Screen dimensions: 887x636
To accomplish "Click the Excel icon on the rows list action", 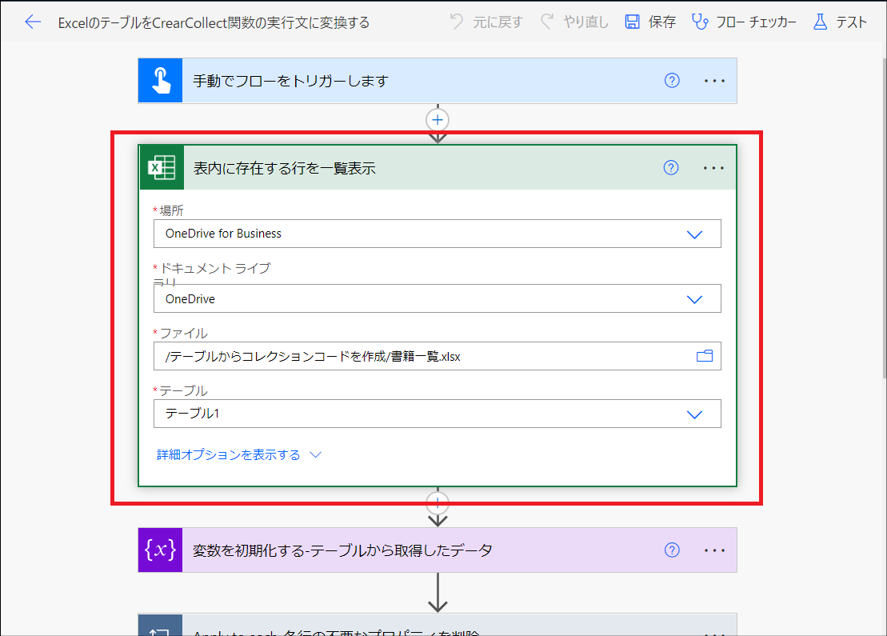I will coord(162,168).
